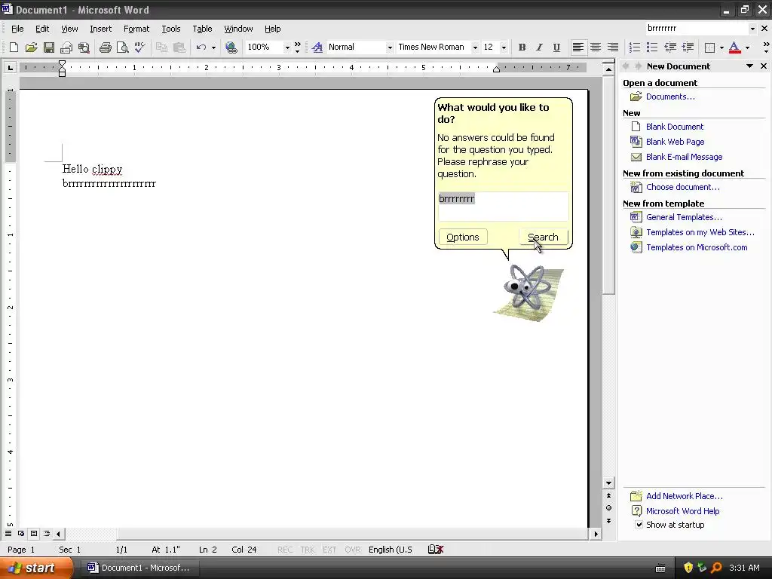Open the Table menu

tap(202, 29)
